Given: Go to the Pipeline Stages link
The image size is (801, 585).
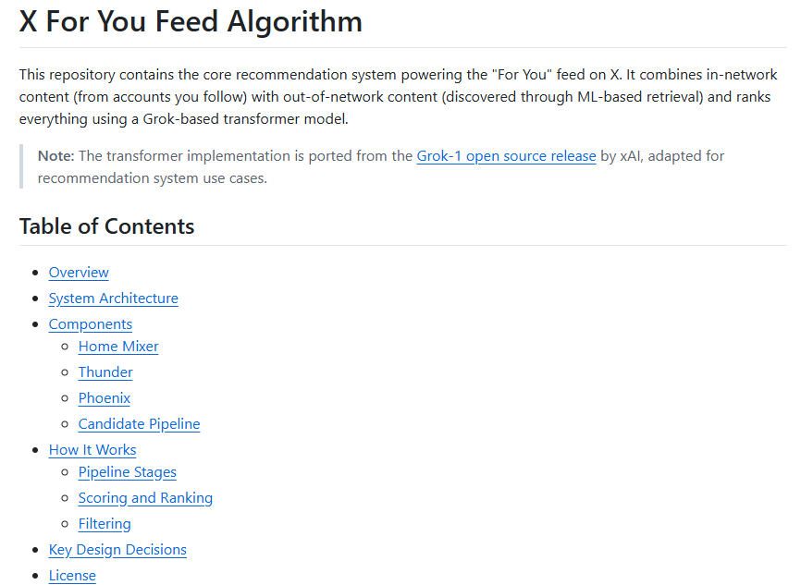Looking at the screenshot, I should pos(127,472).
